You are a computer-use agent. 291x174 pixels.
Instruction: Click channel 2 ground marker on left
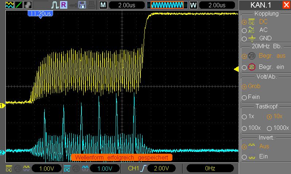(x=2, y=153)
